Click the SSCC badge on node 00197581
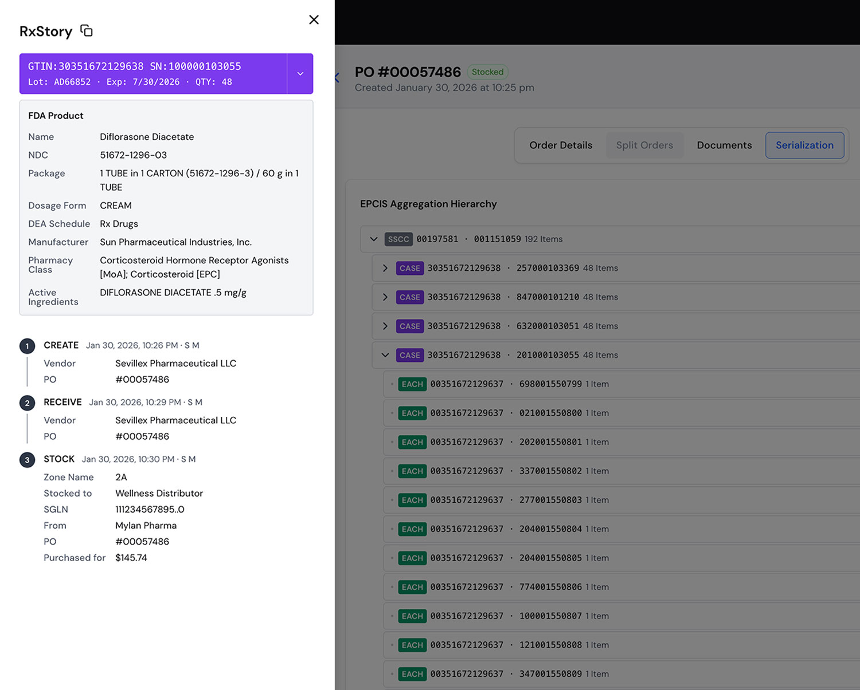Image resolution: width=860 pixels, height=690 pixels. coord(398,239)
